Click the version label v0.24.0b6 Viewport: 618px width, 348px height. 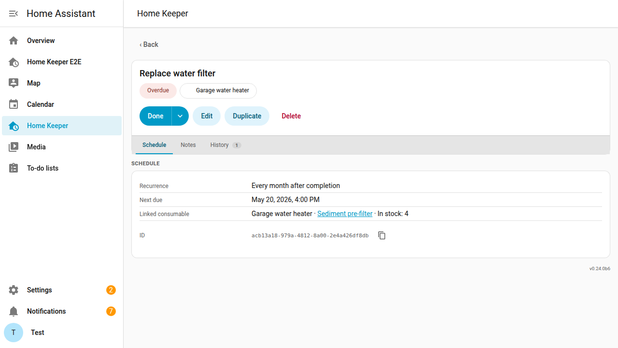pos(600,268)
